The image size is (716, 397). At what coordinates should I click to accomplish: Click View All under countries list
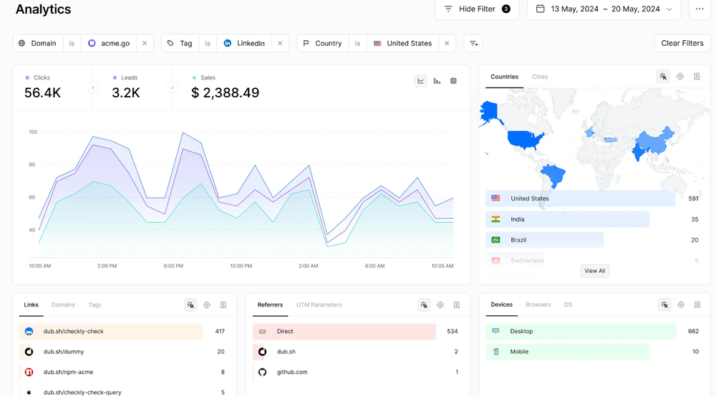tap(594, 271)
